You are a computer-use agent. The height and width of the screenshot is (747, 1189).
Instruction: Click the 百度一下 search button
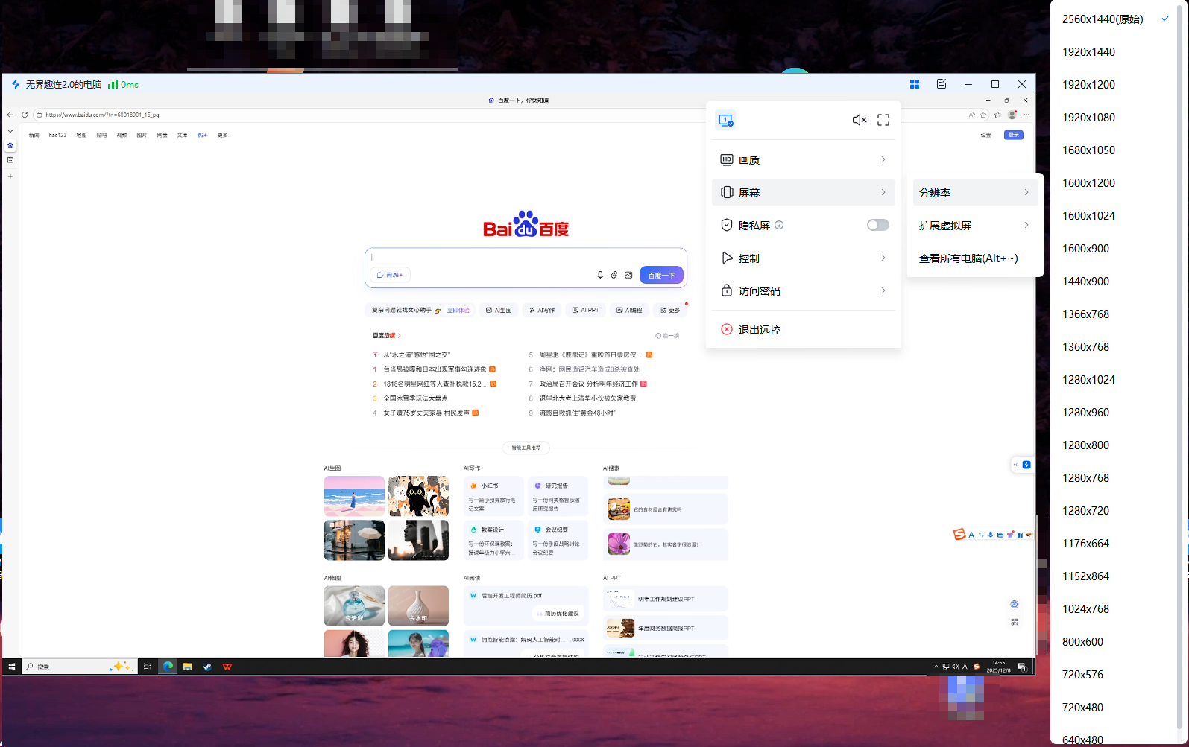tap(662, 275)
